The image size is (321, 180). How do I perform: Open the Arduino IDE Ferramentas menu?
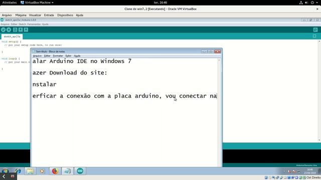pos(34,24)
